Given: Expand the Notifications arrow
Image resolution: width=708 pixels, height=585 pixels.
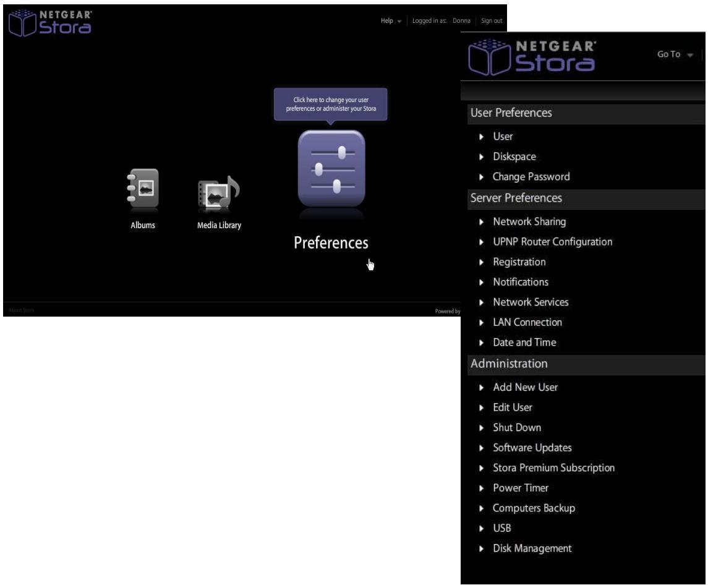Looking at the screenshot, I should [x=481, y=283].
